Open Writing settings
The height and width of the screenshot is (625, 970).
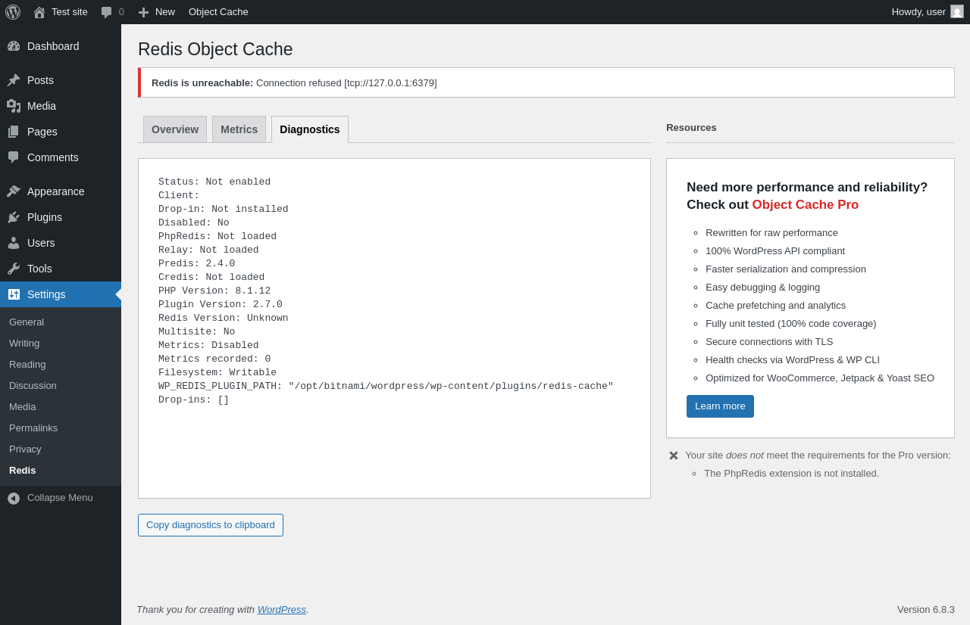61,344
